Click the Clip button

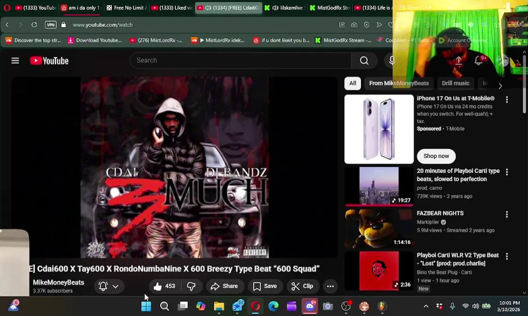click(x=303, y=286)
